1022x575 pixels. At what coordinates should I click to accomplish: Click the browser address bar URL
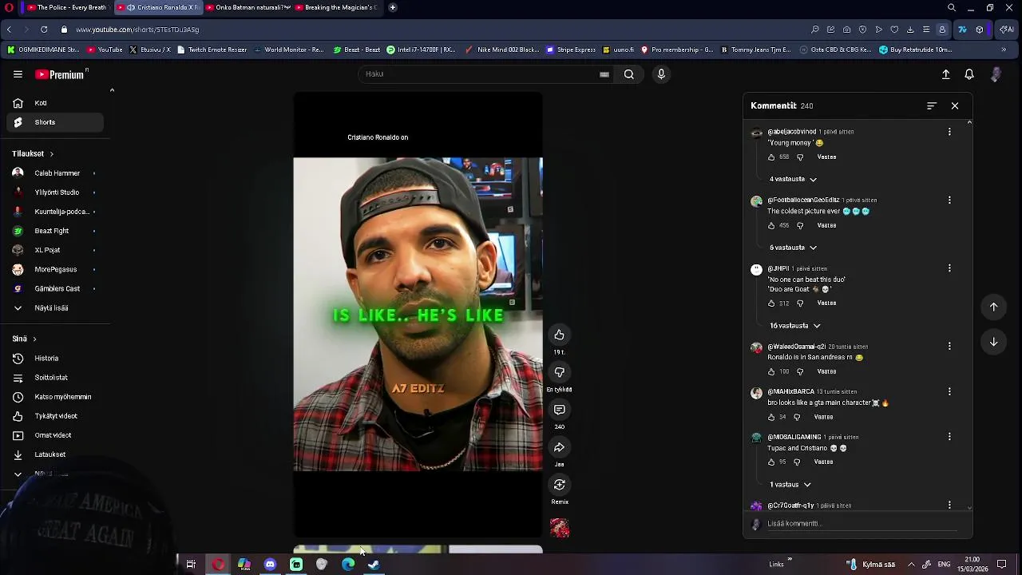coord(137,30)
